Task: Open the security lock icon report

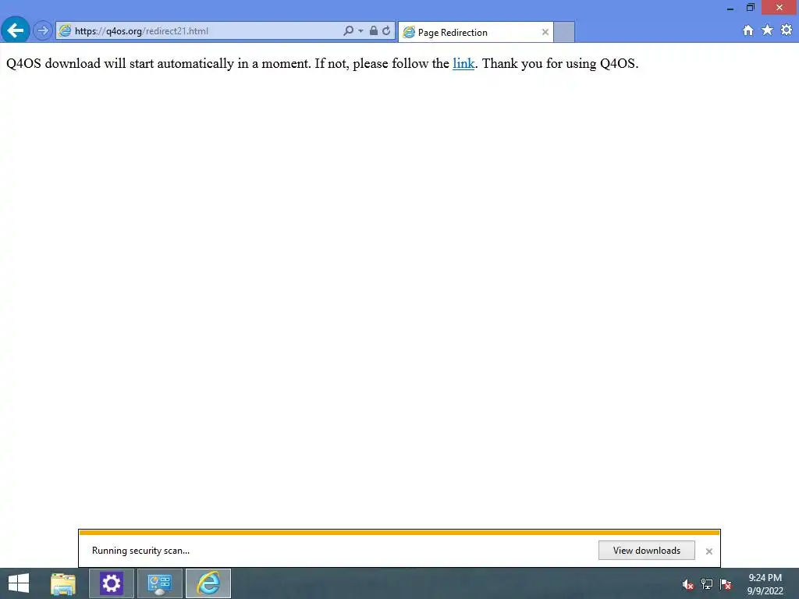Action: [374, 30]
